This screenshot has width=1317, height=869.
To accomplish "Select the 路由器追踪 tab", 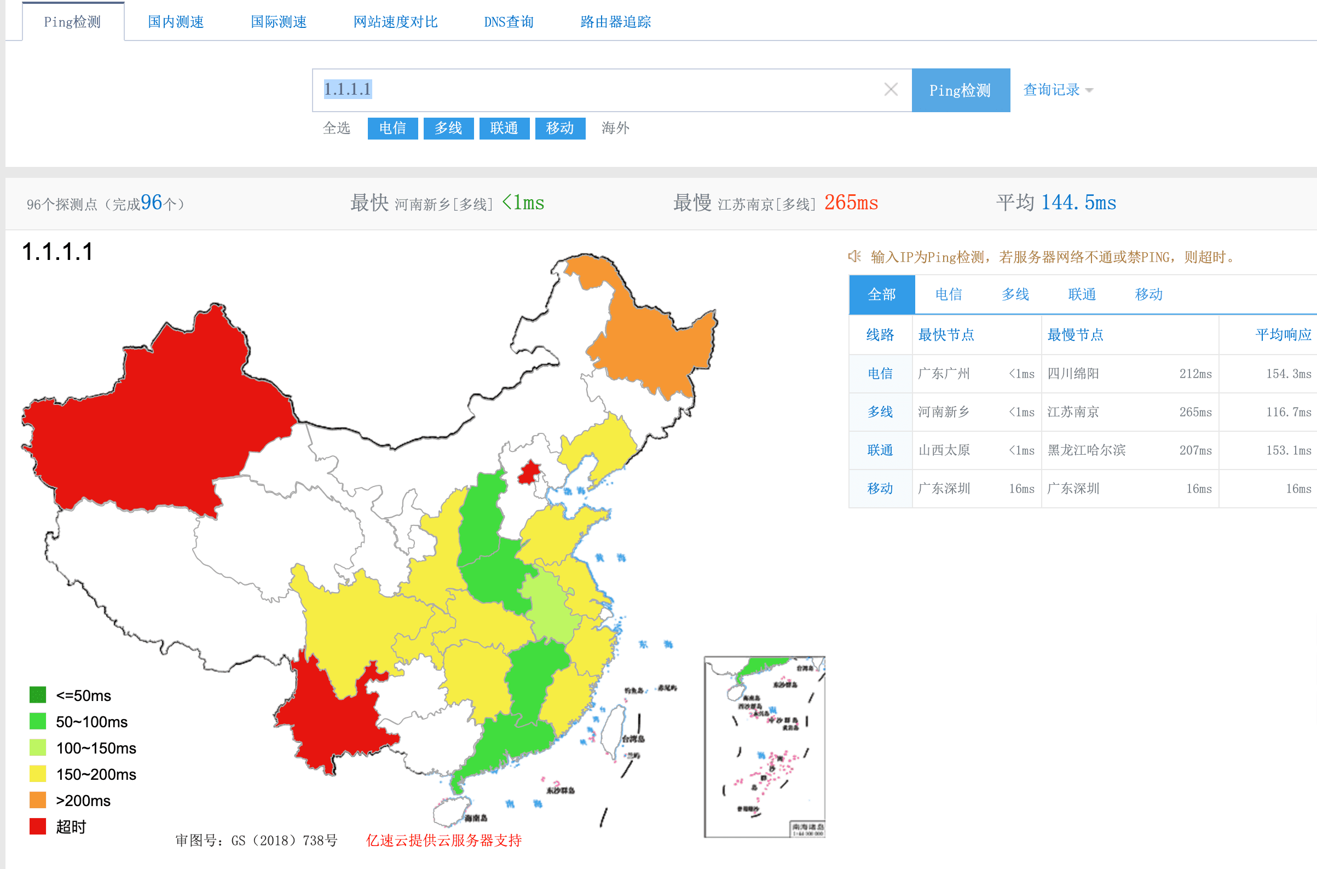I will [616, 21].
